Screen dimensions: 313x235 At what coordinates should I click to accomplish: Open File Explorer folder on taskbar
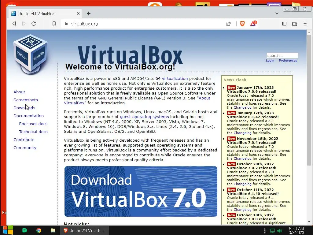[53, 230]
